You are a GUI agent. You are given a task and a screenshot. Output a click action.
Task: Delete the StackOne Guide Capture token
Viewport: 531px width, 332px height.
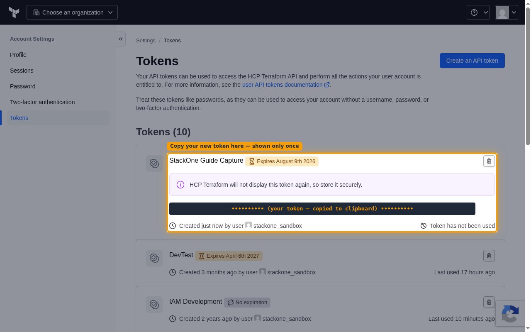pos(489,161)
